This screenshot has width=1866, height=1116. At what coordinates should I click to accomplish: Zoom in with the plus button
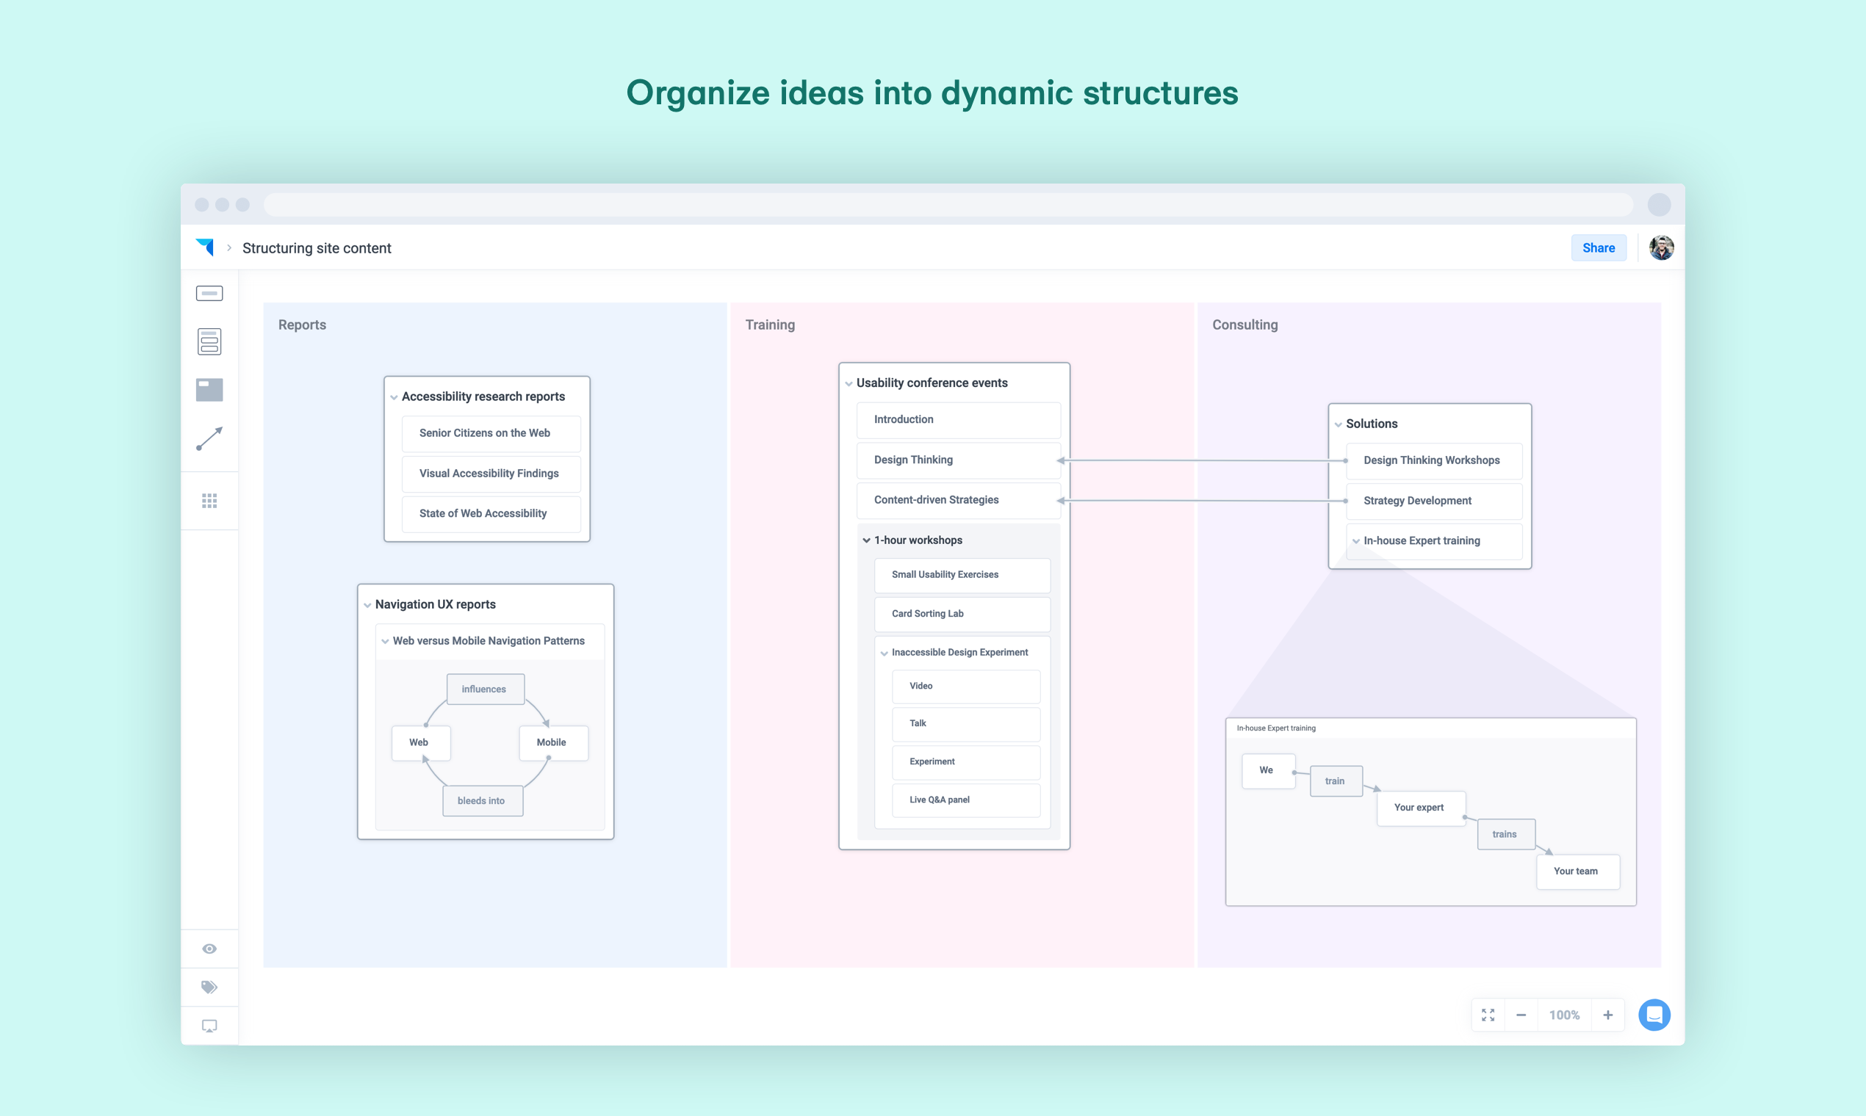[x=1607, y=1015]
